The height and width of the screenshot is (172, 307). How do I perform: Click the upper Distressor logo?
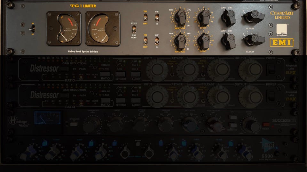pyautogui.click(x=44, y=68)
